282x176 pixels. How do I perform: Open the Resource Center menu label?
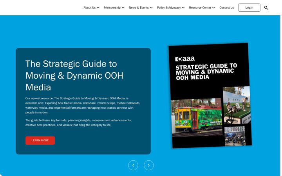(200, 7)
